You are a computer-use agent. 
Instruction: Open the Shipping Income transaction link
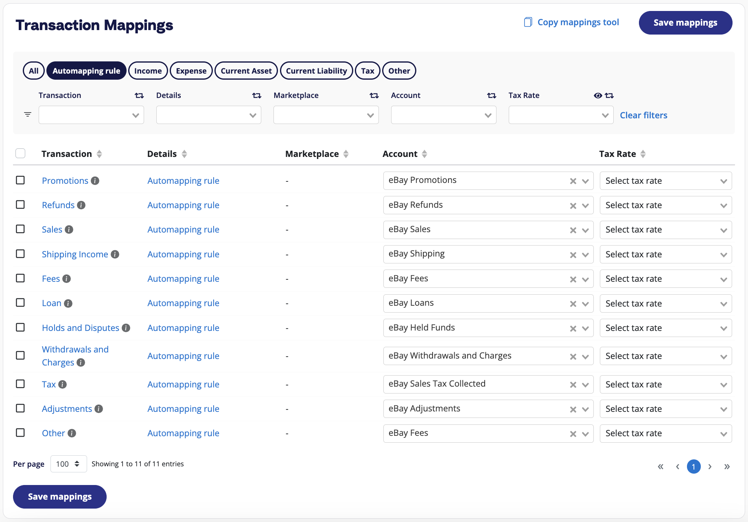[75, 254]
